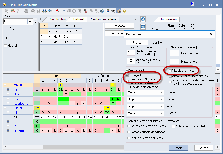Click the Hasta la hora input field
This screenshot has height=154, width=223.
point(174,61)
